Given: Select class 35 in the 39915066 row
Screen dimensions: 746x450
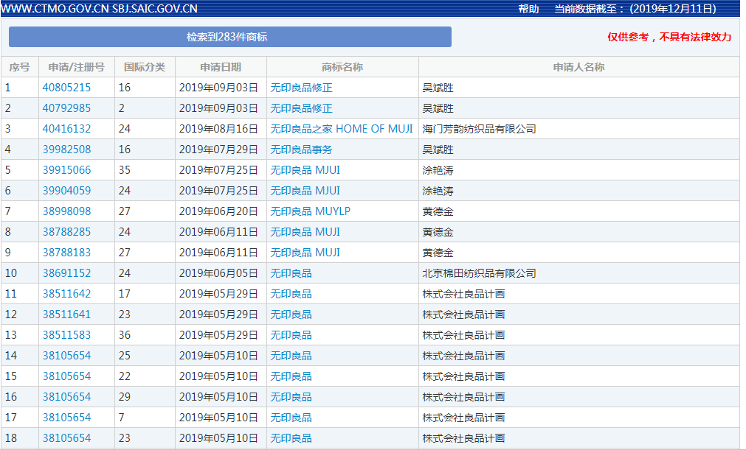Looking at the screenshot, I should (x=125, y=170).
